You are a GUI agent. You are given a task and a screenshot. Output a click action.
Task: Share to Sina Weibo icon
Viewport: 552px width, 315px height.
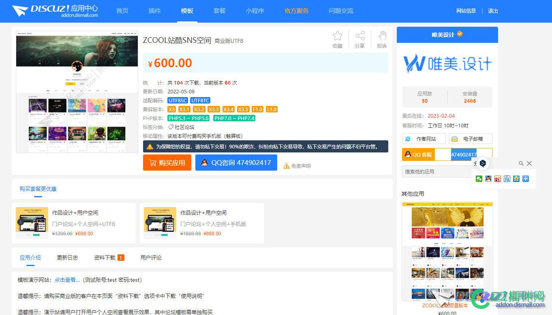(x=498, y=179)
